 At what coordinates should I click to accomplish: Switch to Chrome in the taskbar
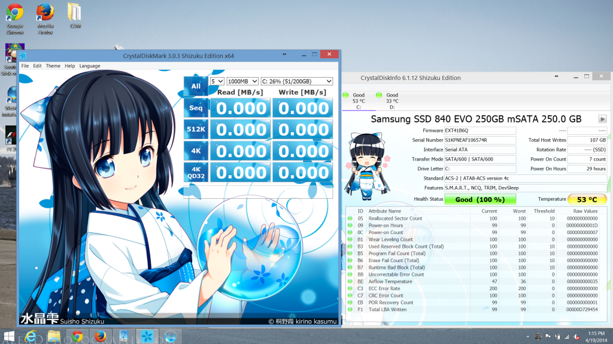click(77, 336)
